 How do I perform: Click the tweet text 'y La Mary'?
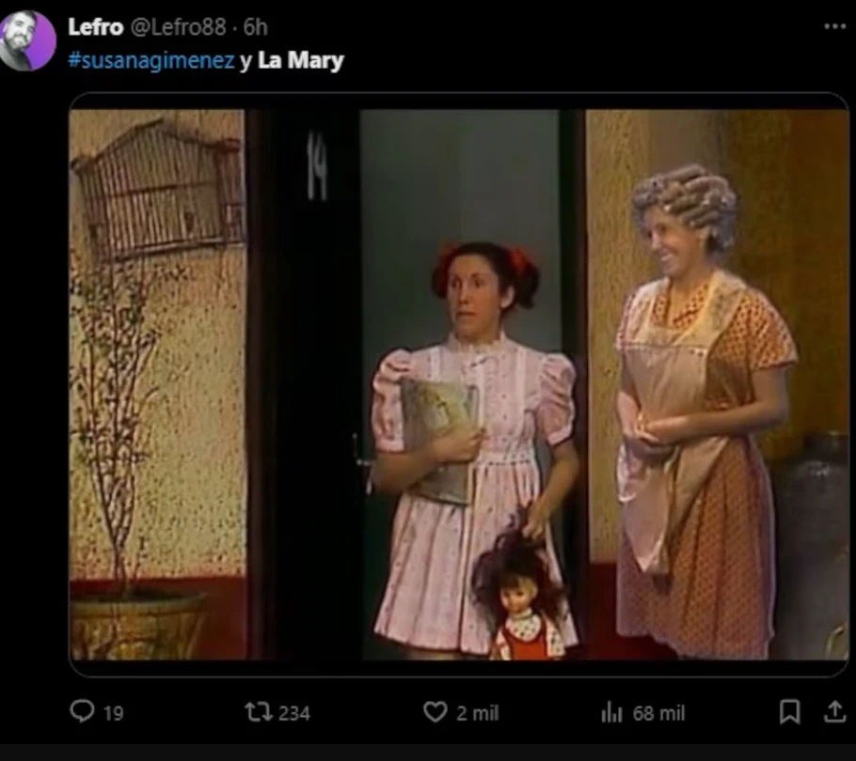[x=292, y=60]
